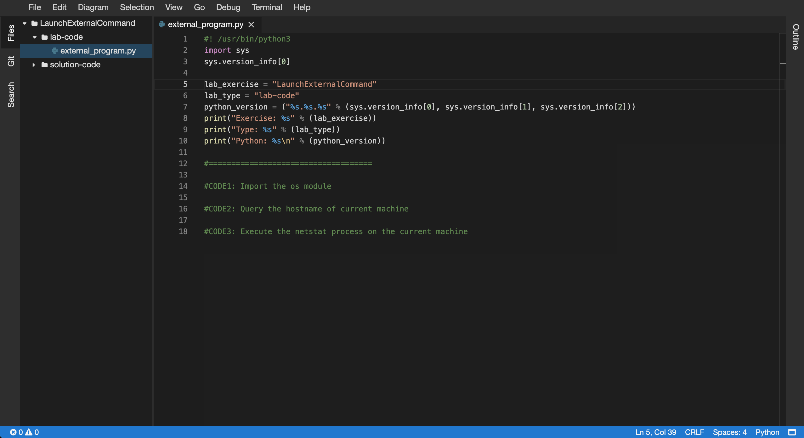Activate the external_program.py editor tab
The image size is (804, 438).
206,24
